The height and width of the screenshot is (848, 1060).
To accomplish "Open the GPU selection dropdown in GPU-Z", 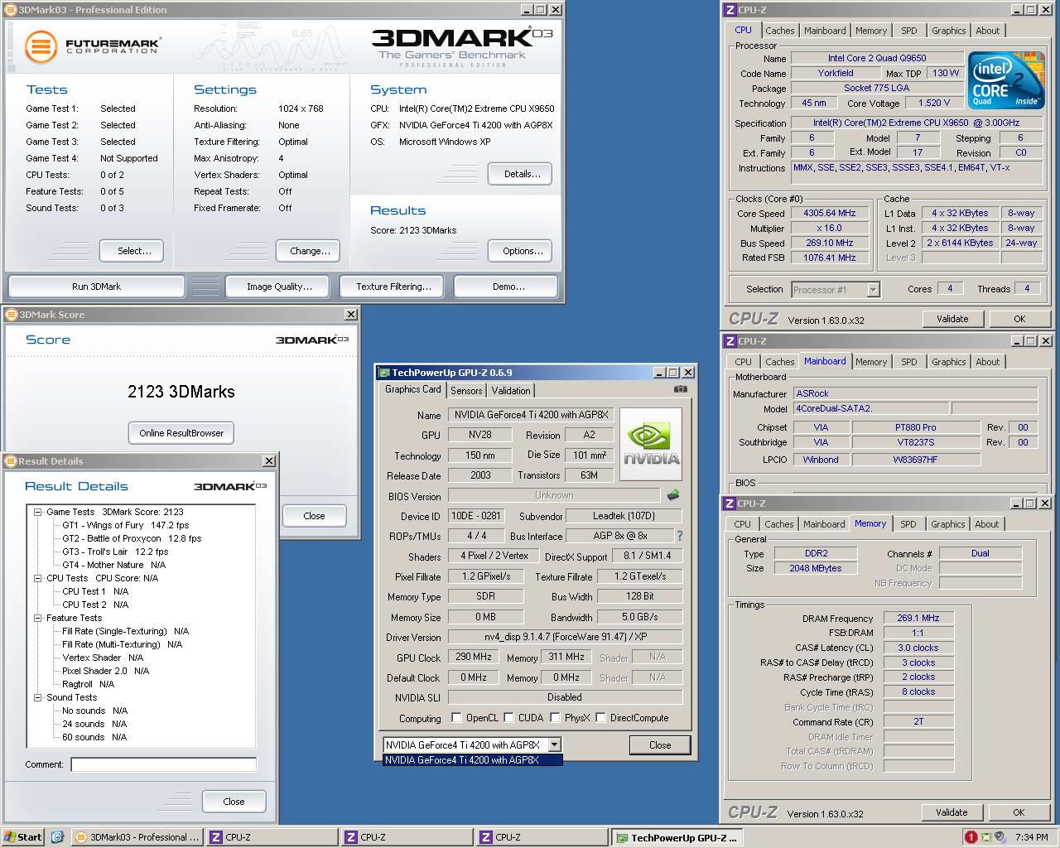I will (554, 744).
